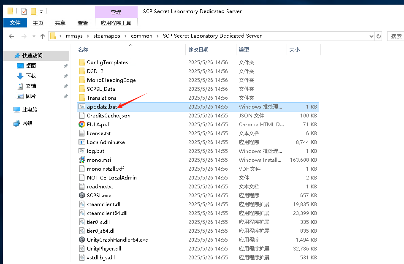The width and height of the screenshot is (404, 264).
Task: Go up one folder level
Action: [x=43, y=36]
